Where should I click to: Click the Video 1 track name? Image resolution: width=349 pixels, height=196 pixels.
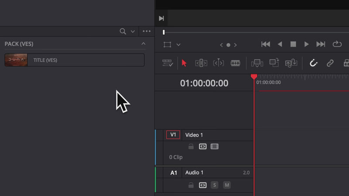click(194, 135)
